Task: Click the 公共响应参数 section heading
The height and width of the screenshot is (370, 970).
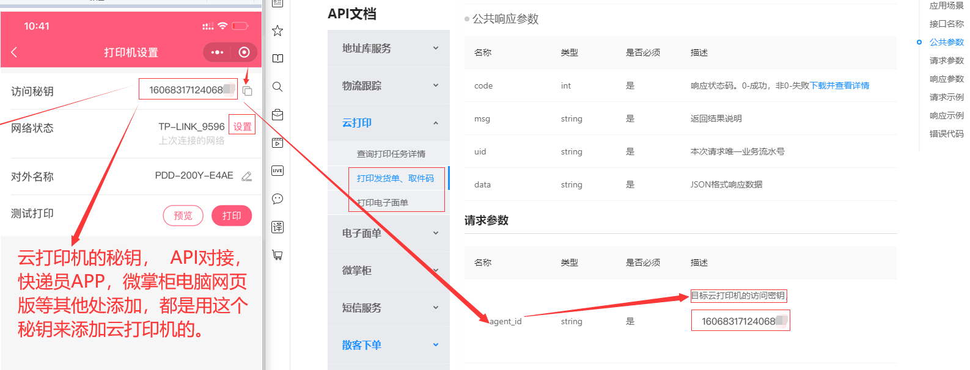Action: coord(505,19)
